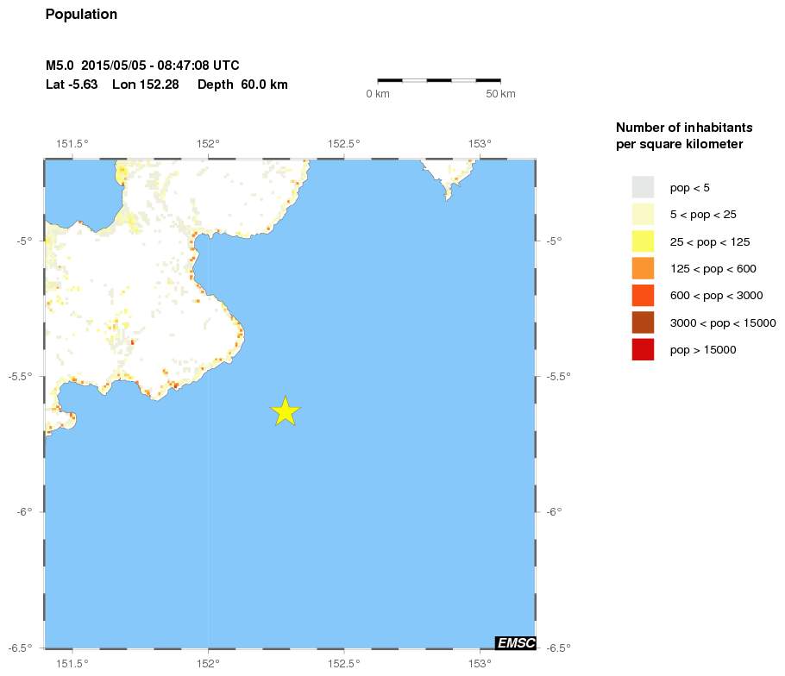Click the '600 < pop < 3000' legend label
785x676 pixels.
point(716,297)
